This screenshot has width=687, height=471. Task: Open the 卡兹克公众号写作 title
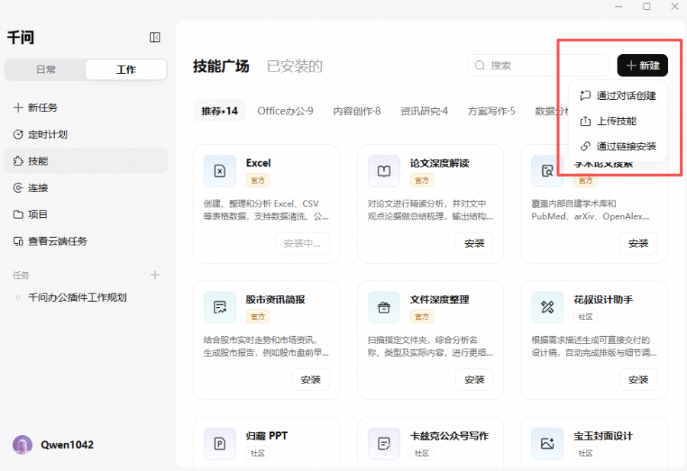pos(449,436)
